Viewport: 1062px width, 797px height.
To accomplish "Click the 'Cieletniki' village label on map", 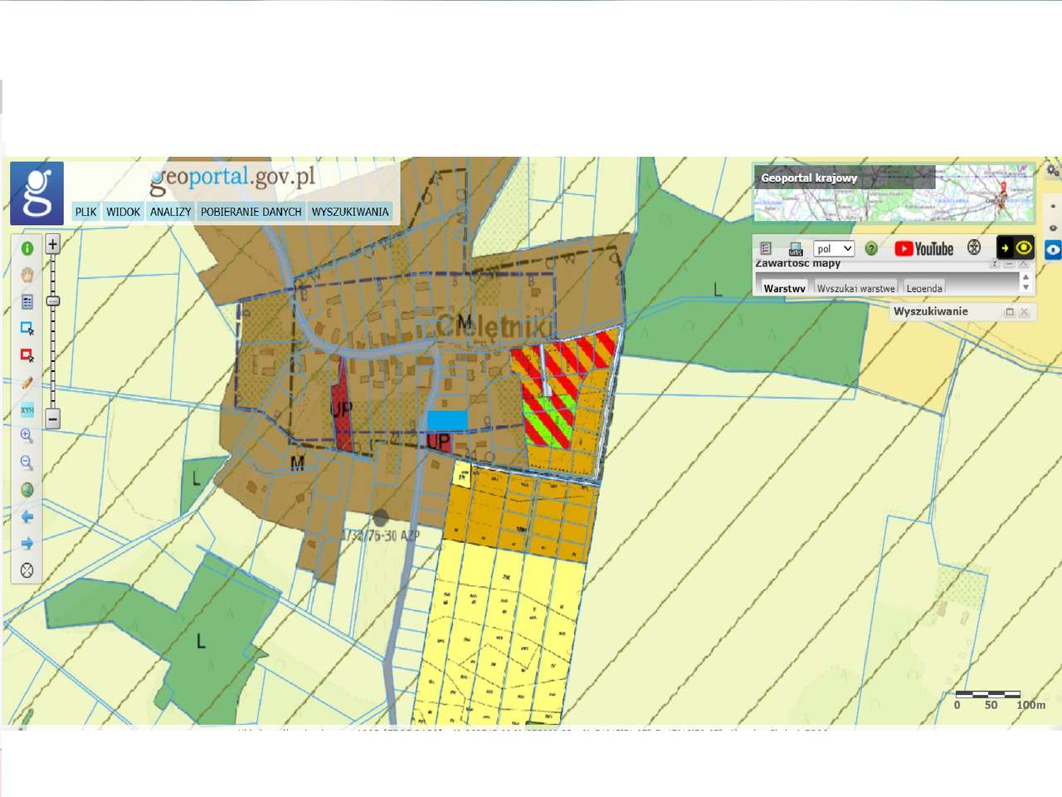I will [x=494, y=326].
